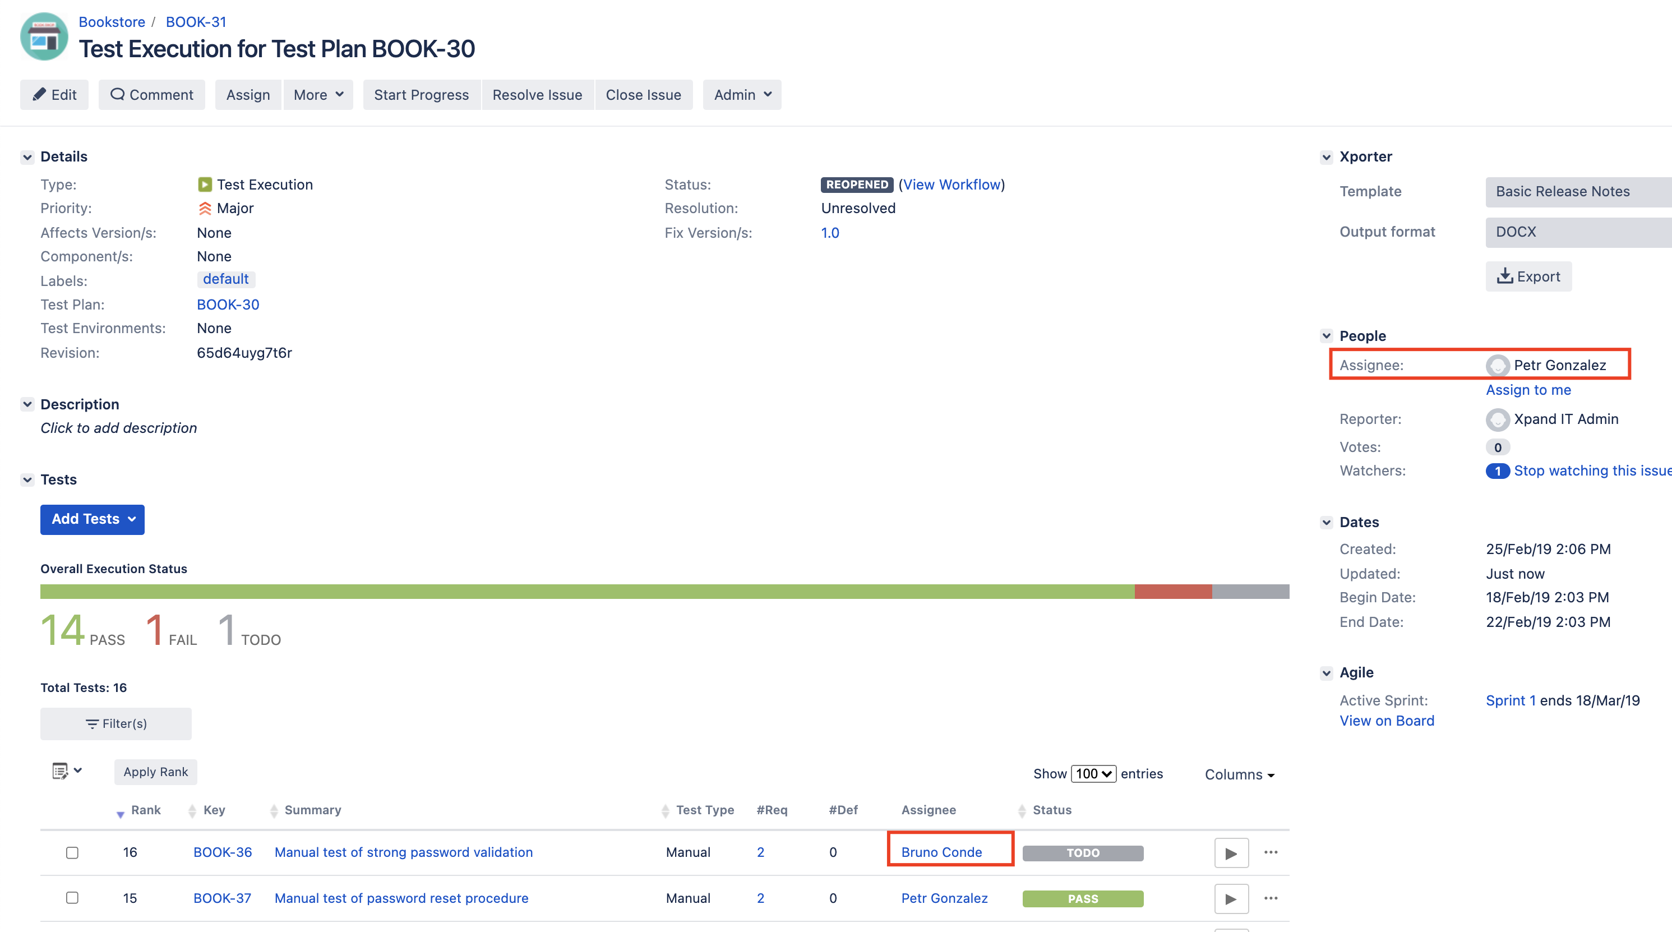
Task: Open fix version 1.0 link
Action: coord(830,232)
